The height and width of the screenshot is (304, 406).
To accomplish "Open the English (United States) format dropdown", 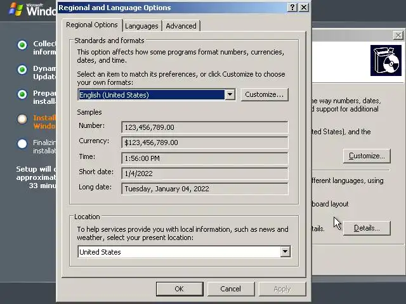I will (157, 95).
